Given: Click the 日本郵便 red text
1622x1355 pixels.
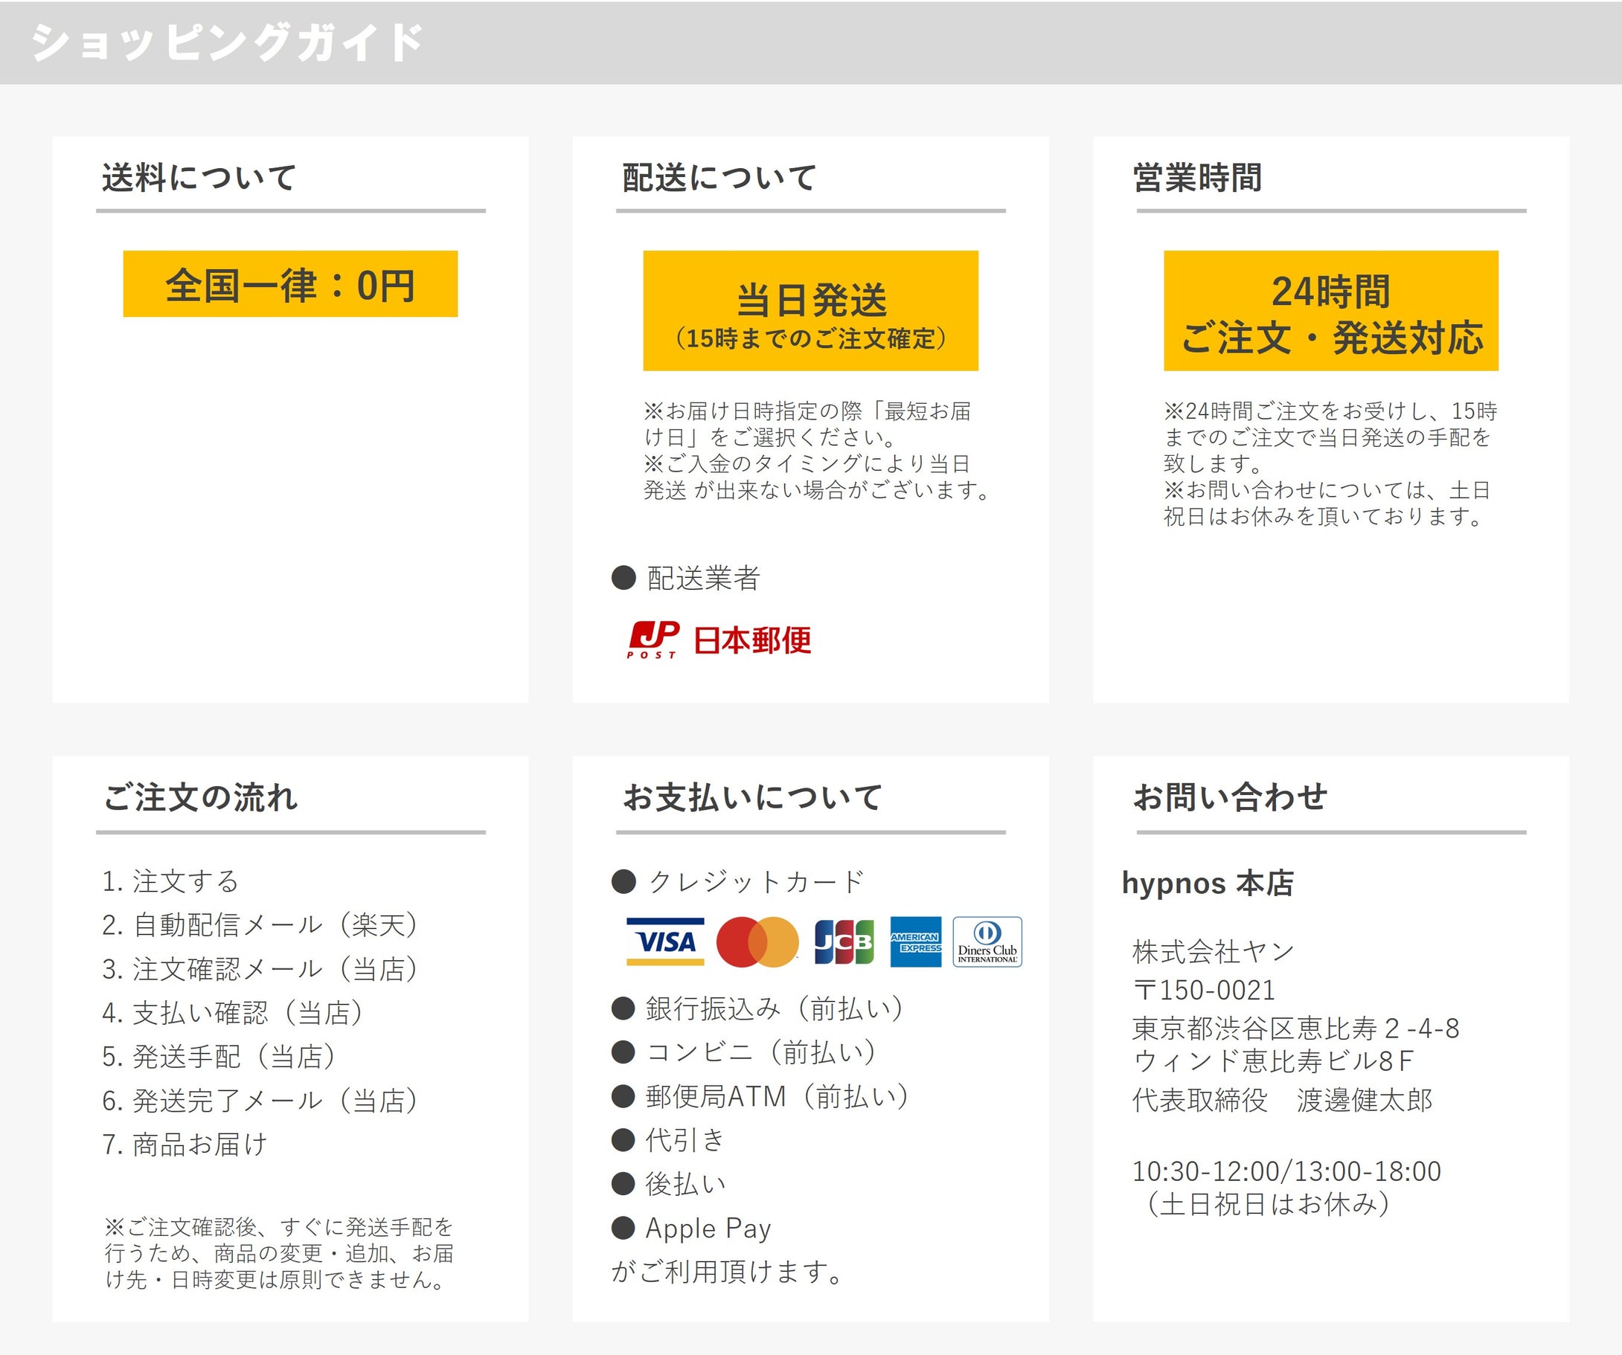Looking at the screenshot, I should click(752, 640).
